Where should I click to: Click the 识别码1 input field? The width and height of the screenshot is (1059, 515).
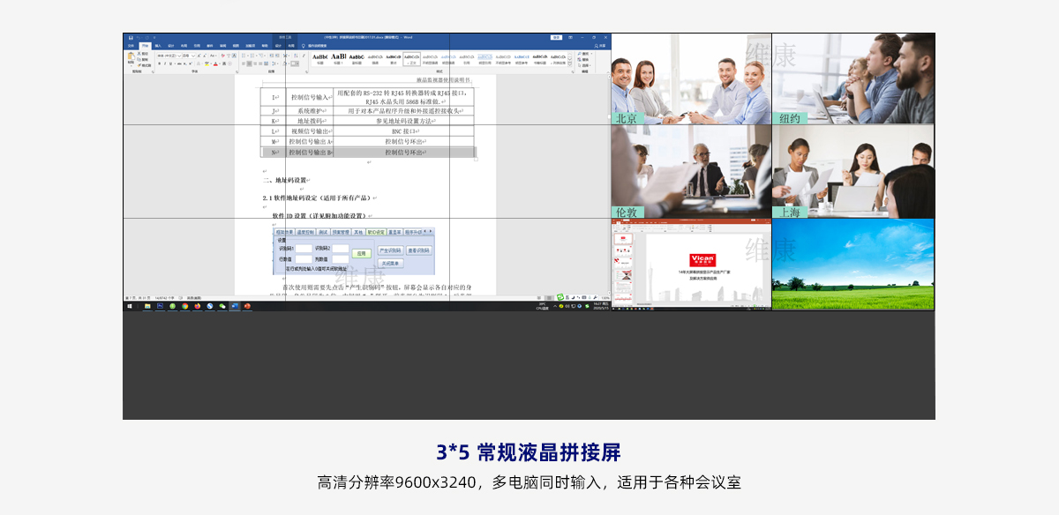click(x=304, y=249)
